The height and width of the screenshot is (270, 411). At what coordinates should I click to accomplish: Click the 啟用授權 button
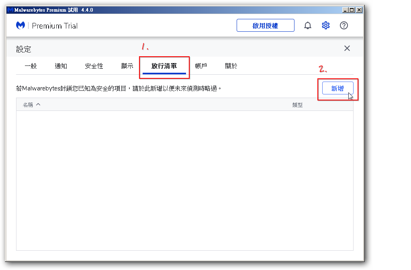tap(265, 26)
